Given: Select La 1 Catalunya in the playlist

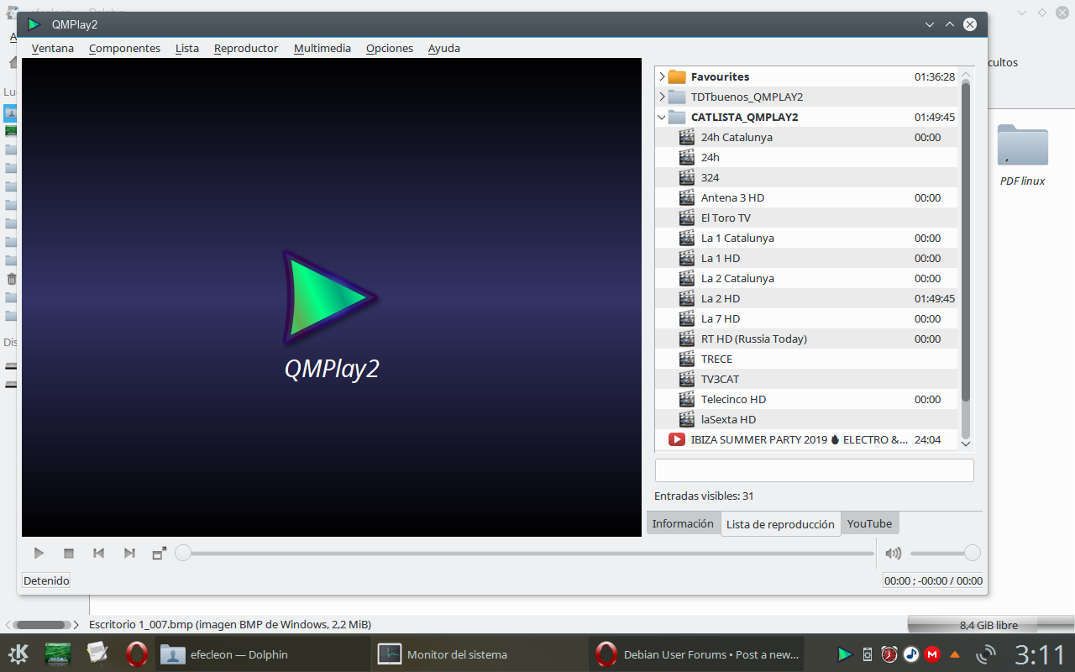Looking at the screenshot, I should (x=806, y=238).
